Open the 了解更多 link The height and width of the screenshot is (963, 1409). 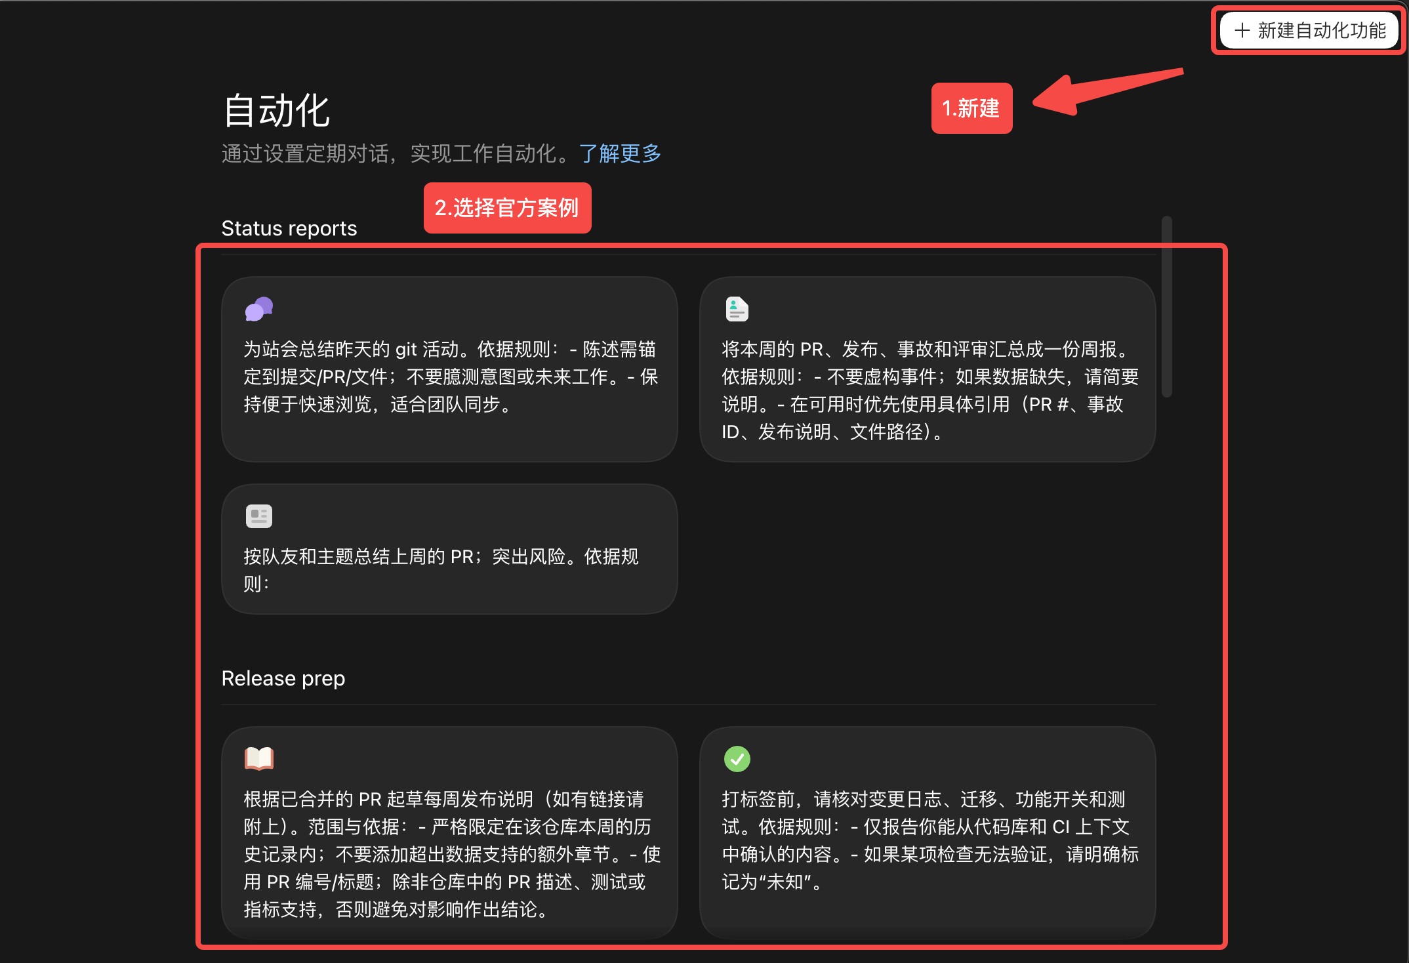click(620, 154)
